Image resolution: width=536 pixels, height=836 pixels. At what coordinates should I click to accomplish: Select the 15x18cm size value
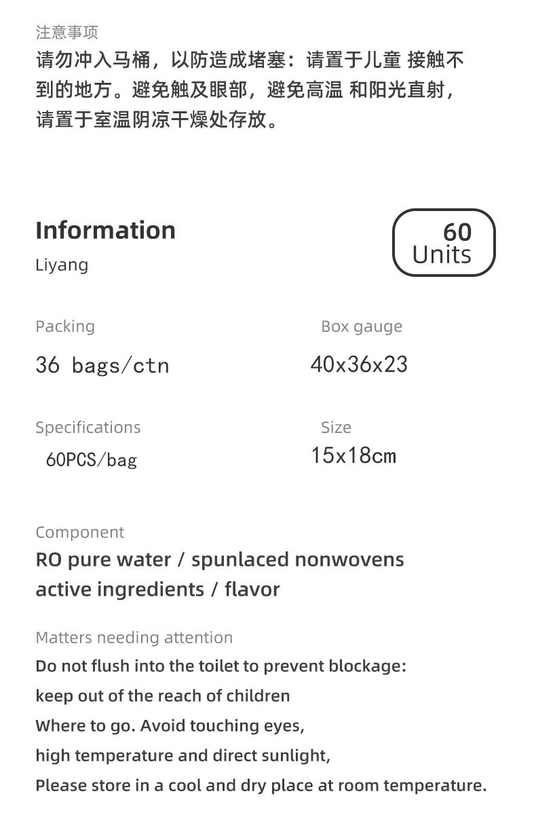(353, 455)
